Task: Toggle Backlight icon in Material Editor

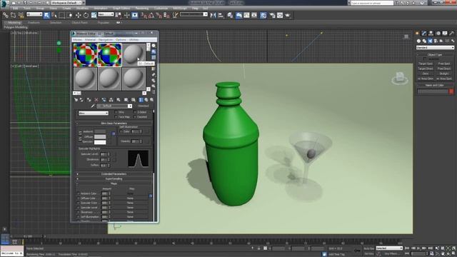Action: (x=154, y=51)
